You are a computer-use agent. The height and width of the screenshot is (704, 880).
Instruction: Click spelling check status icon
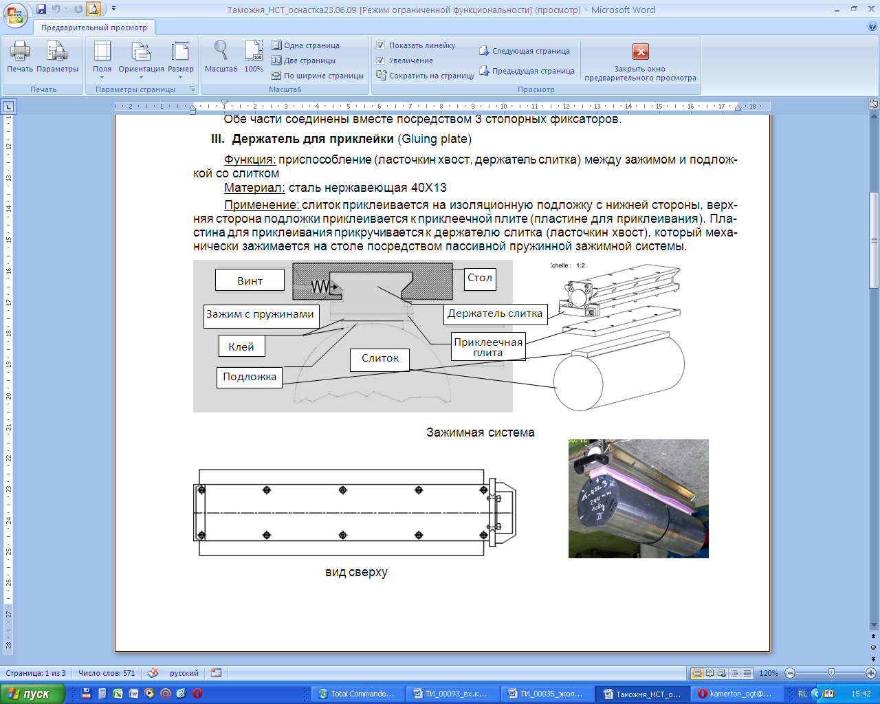153,673
